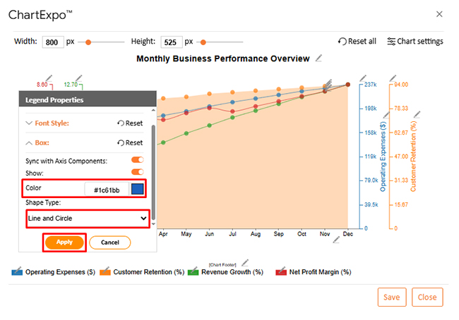Click the Net Profit Margin legend icon
Viewport: 459px width, 320px height.
coord(281,271)
